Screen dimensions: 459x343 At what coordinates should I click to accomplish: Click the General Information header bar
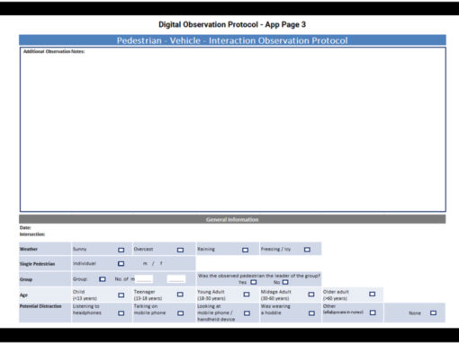coord(232,219)
